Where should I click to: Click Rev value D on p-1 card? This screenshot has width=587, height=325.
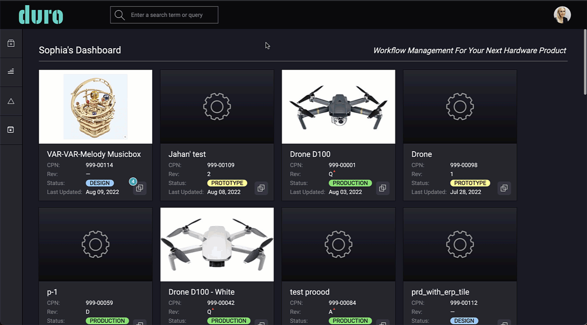pos(88,312)
